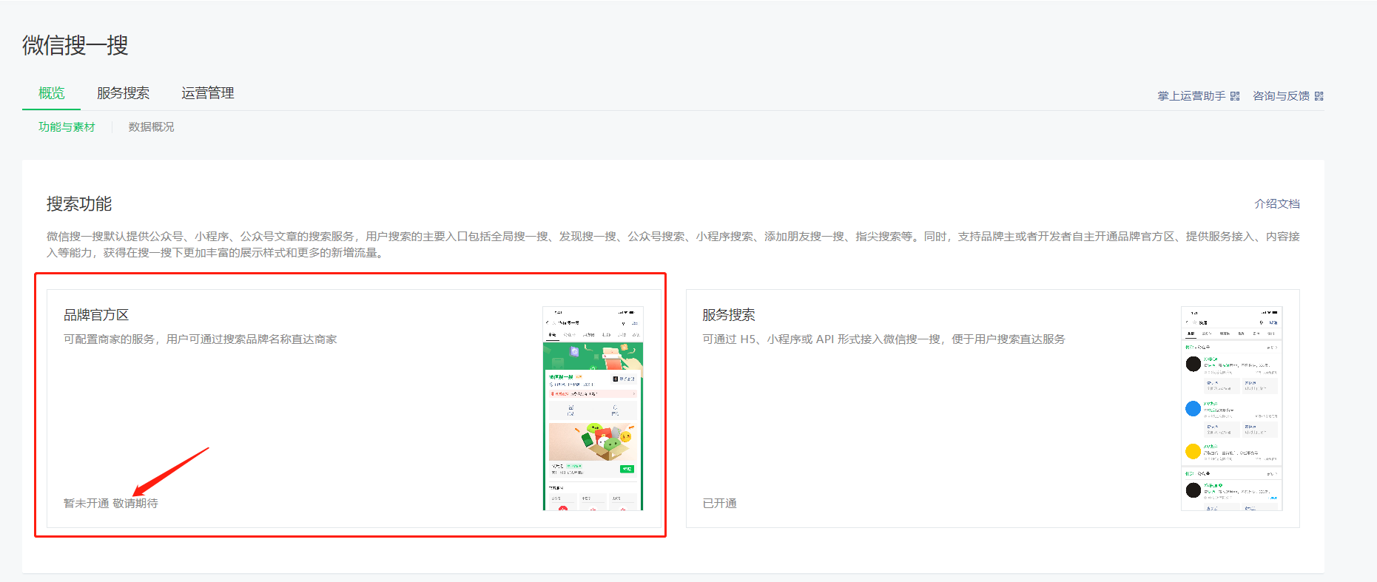This screenshot has width=1377, height=582.
Task: Click the 服务搜索 card title
Action: coord(729,315)
